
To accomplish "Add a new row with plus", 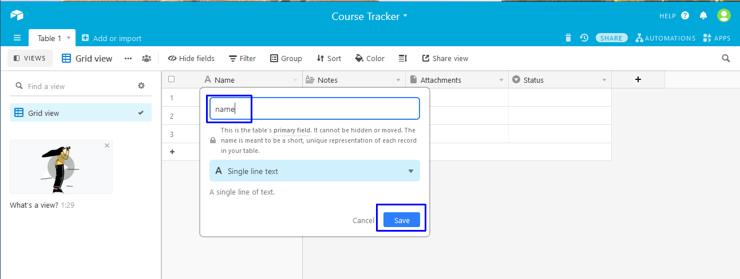I will 172,152.
